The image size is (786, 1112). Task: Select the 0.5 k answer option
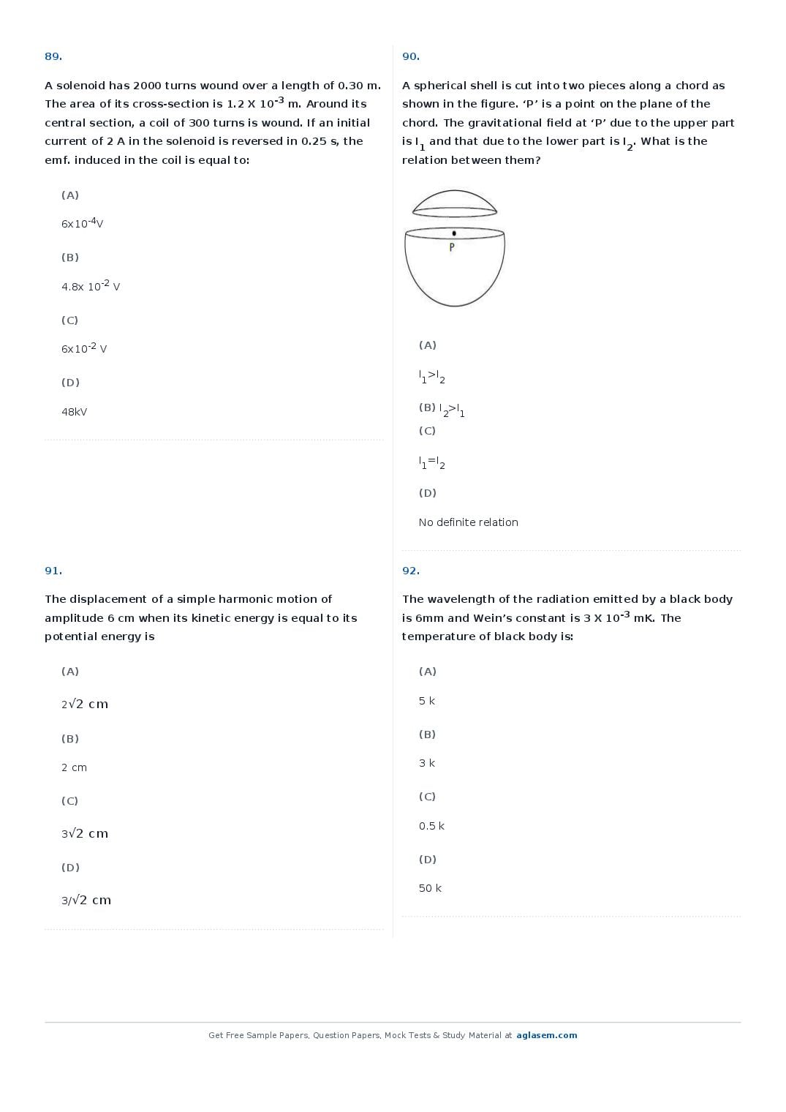pyautogui.click(x=431, y=826)
